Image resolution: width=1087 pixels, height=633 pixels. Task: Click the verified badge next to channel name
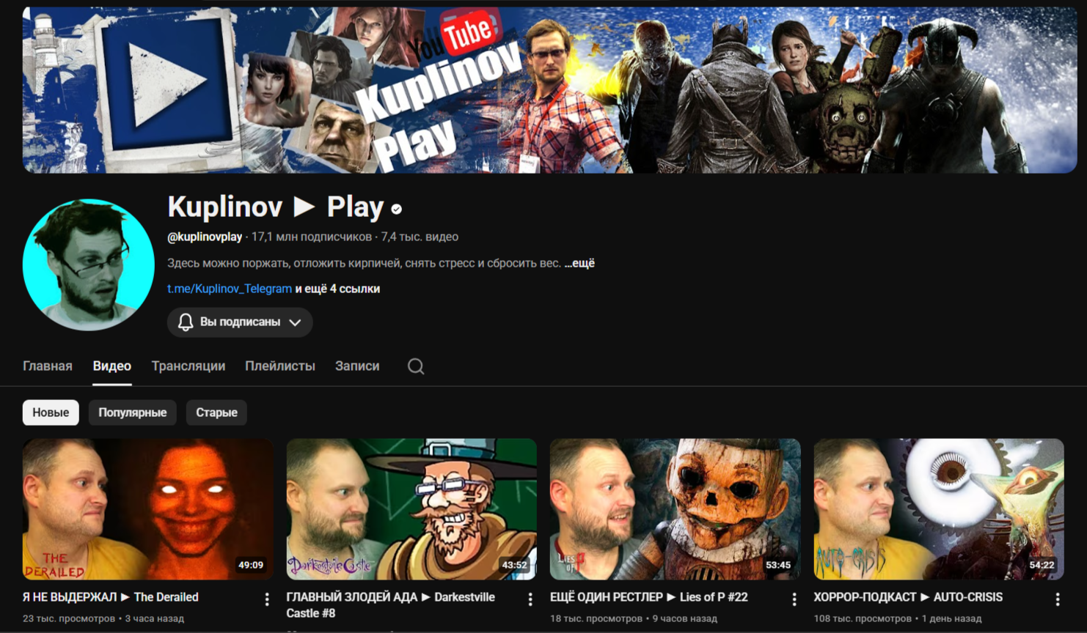coord(397,210)
